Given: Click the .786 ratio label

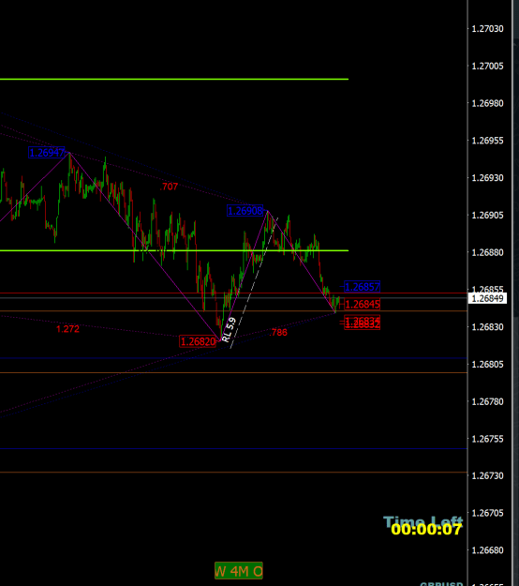Looking at the screenshot, I should coord(278,332).
